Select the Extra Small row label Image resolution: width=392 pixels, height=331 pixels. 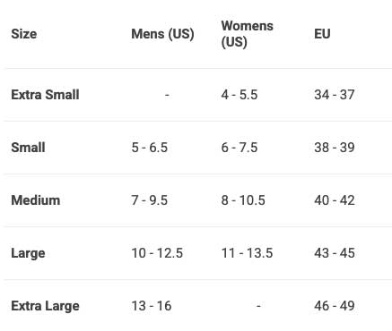click(45, 95)
